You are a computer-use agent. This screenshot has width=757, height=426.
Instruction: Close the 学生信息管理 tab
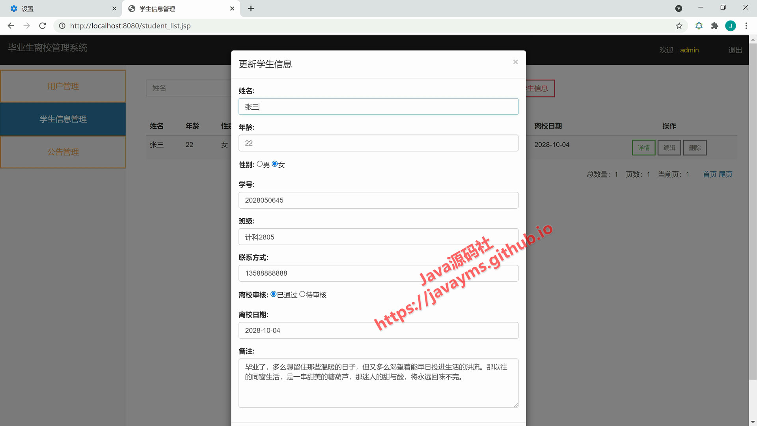232,8
